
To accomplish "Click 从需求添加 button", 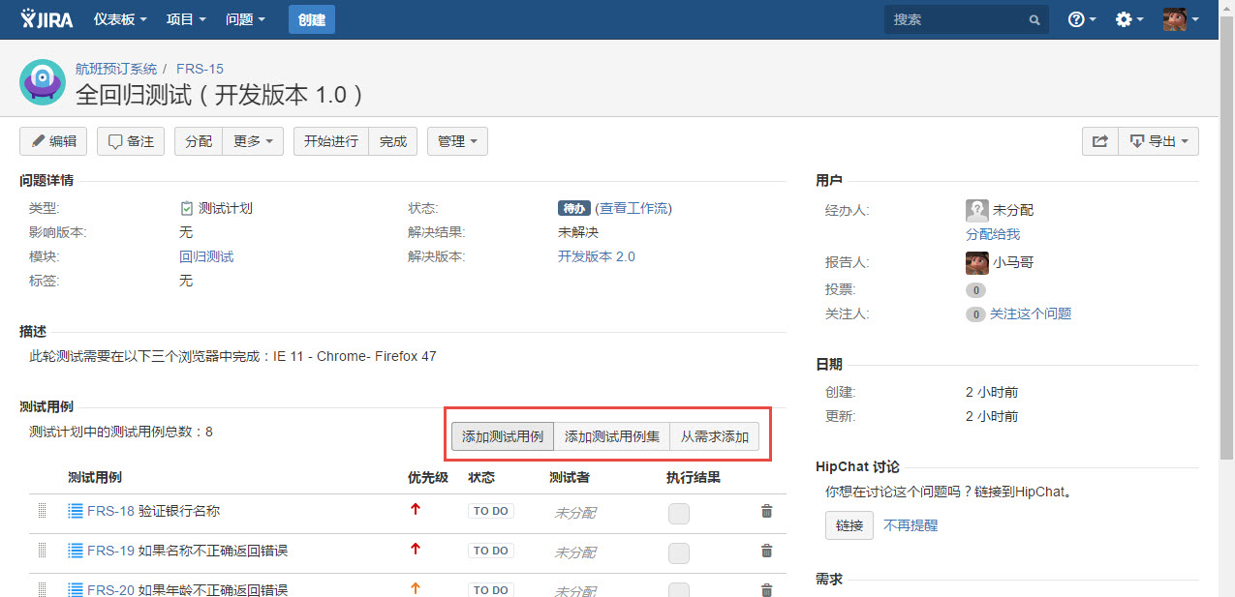I will tap(715, 436).
